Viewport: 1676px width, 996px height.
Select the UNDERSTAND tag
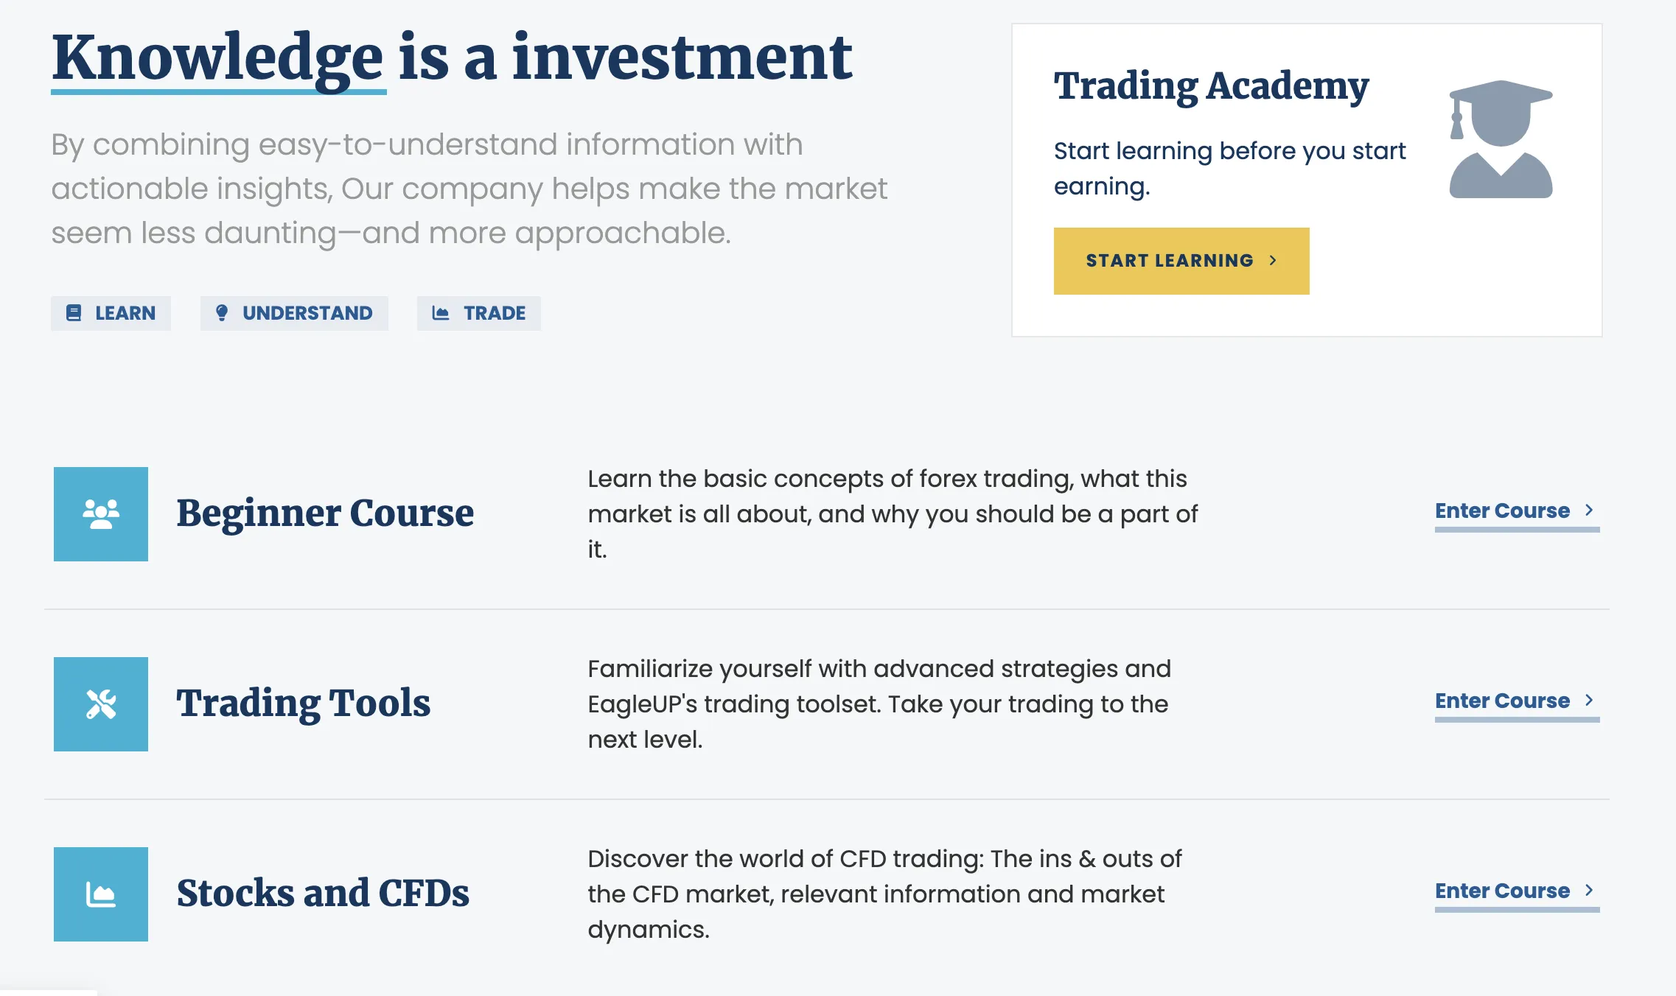[294, 313]
